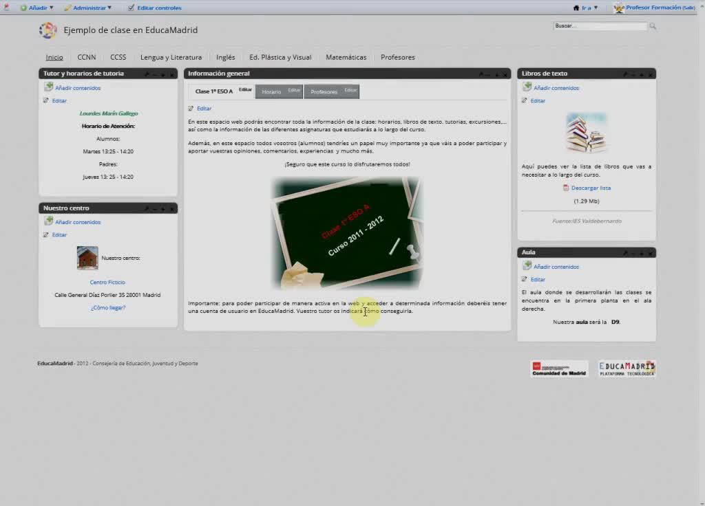
Task: Open the Inicio page tab
Action: (x=54, y=57)
